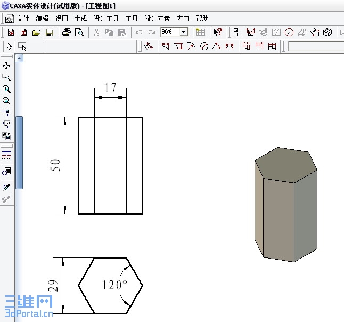Select the chain dimension tool
The width and height of the screenshot is (344, 322).
(x=272, y=46)
